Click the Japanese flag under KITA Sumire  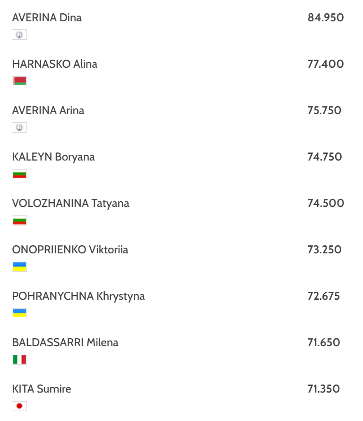point(19,406)
